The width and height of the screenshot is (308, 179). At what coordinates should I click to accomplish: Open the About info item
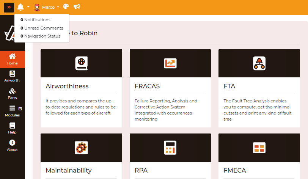pos(12,146)
